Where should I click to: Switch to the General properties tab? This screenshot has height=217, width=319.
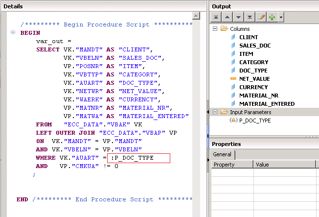click(x=223, y=155)
